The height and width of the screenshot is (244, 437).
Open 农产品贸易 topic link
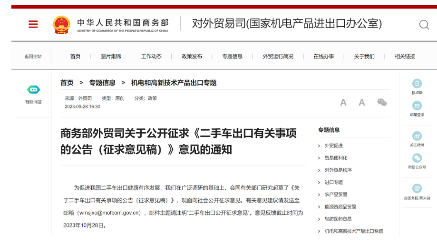336,195
